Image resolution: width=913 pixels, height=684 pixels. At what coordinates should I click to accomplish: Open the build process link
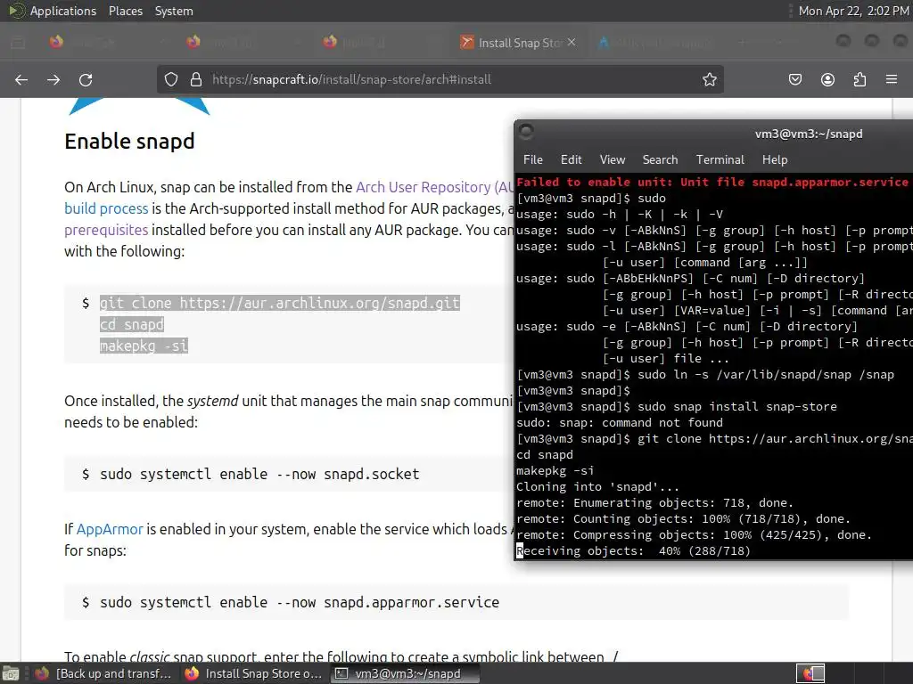107,208
